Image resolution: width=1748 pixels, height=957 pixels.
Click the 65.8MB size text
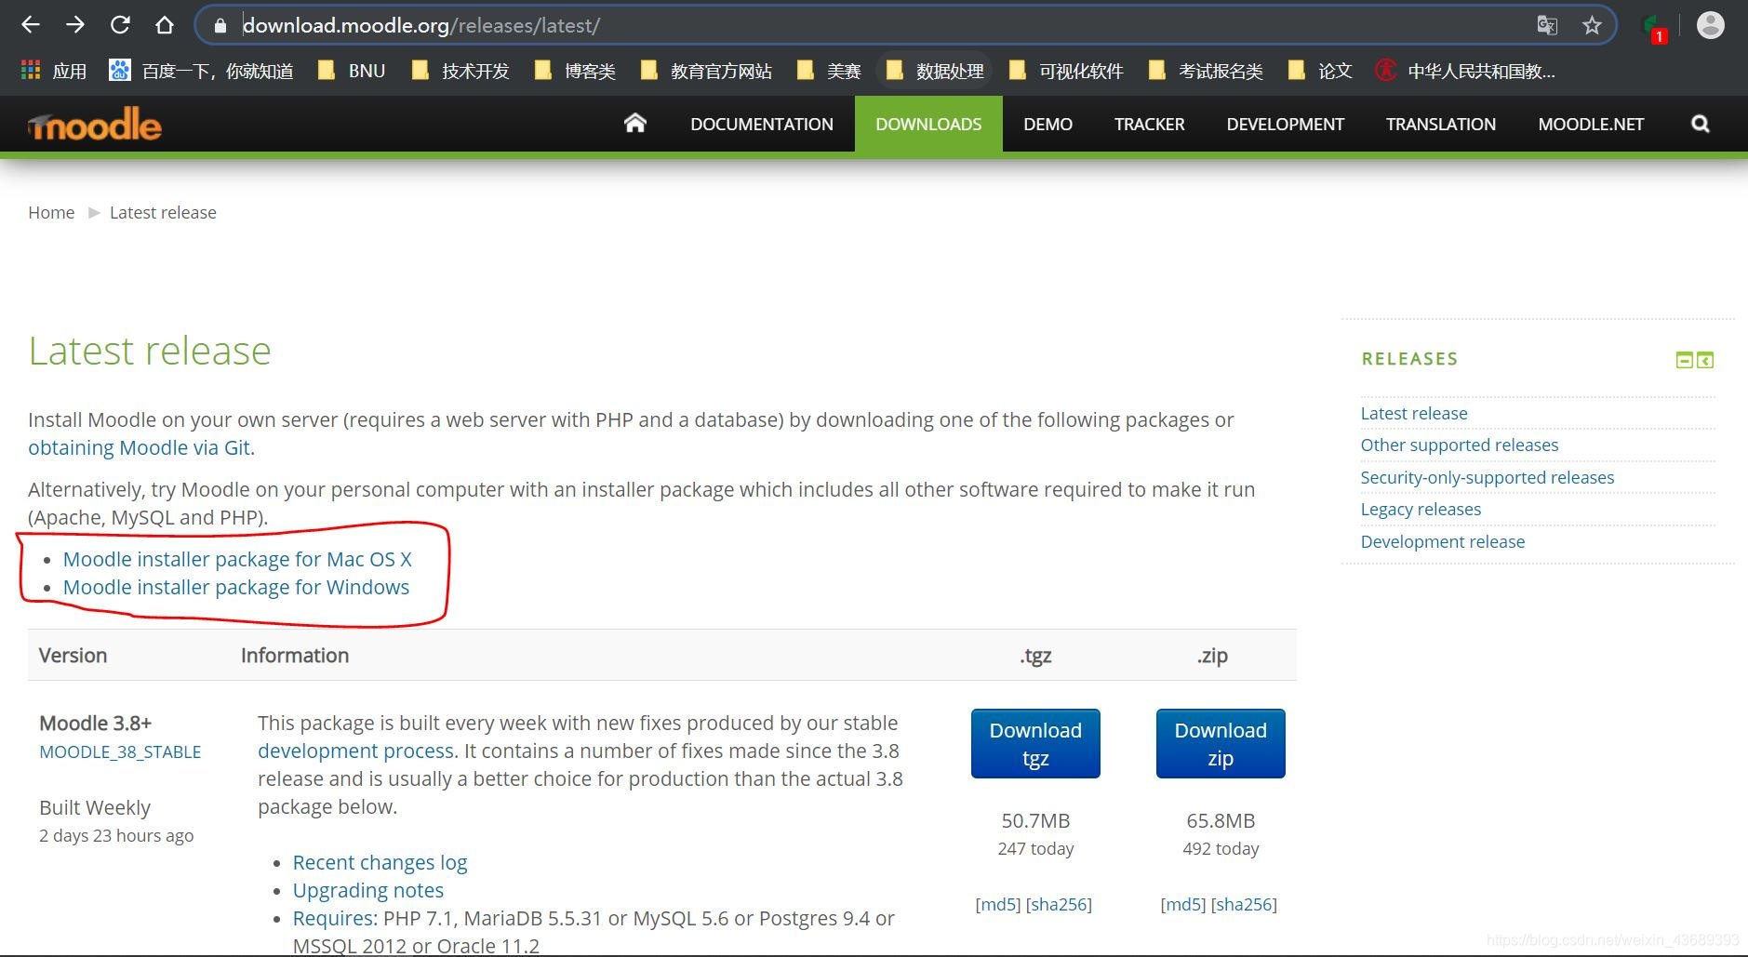pyautogui.click(x=1221, y=820)
